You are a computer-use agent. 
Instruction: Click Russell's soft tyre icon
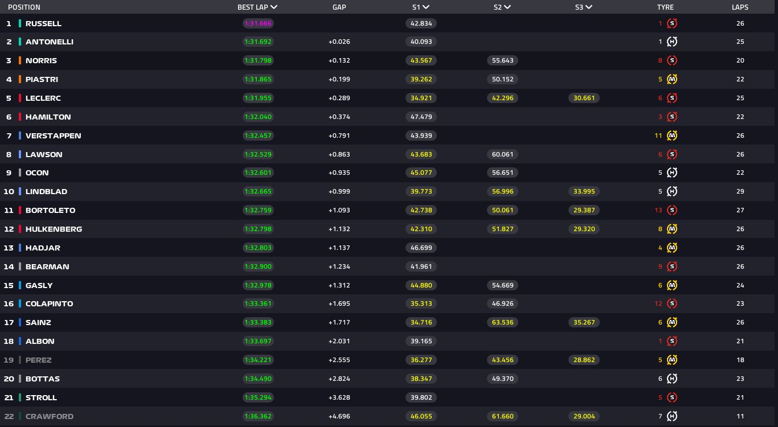click(x=672, y=23)
